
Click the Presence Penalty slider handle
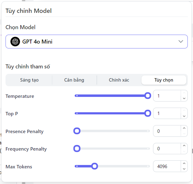[77, 131]
